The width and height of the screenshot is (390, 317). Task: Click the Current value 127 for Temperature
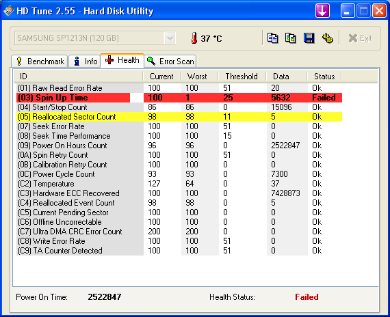(x=154, y=184)
